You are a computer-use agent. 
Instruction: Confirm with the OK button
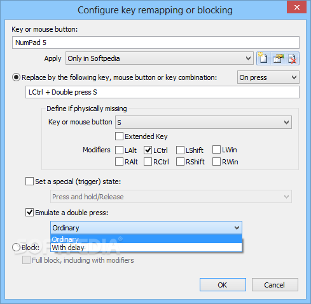pyautogui.click(x=223, y=285)
